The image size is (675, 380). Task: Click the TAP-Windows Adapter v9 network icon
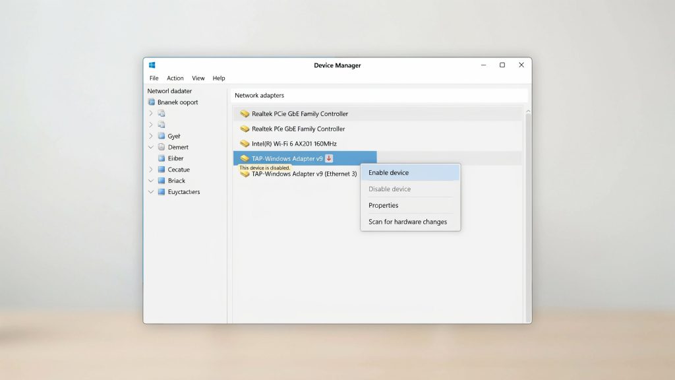(x=245, y=158)
